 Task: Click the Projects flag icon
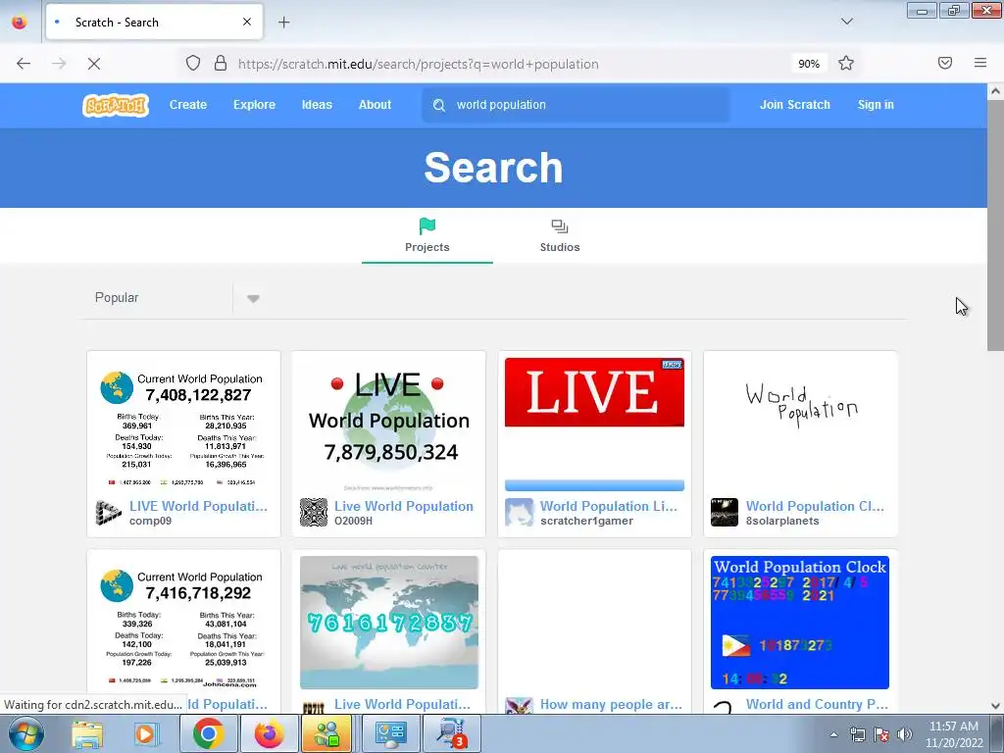tap(427, 226)
